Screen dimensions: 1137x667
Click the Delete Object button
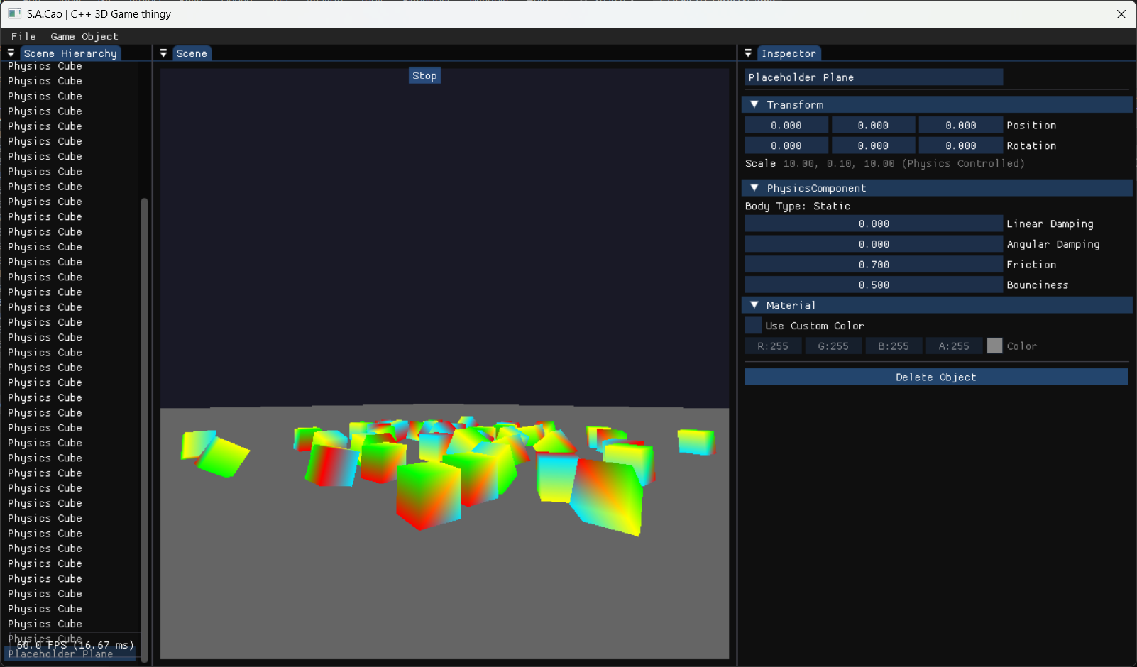tap(935, 377)
